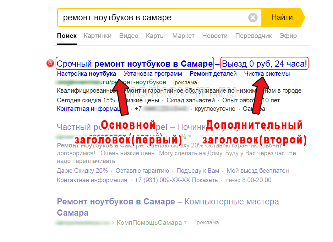Click the Ремонт деталей quick link
Image resolution: width=333 pixels, height=242 pixels.
coord(213,74)
